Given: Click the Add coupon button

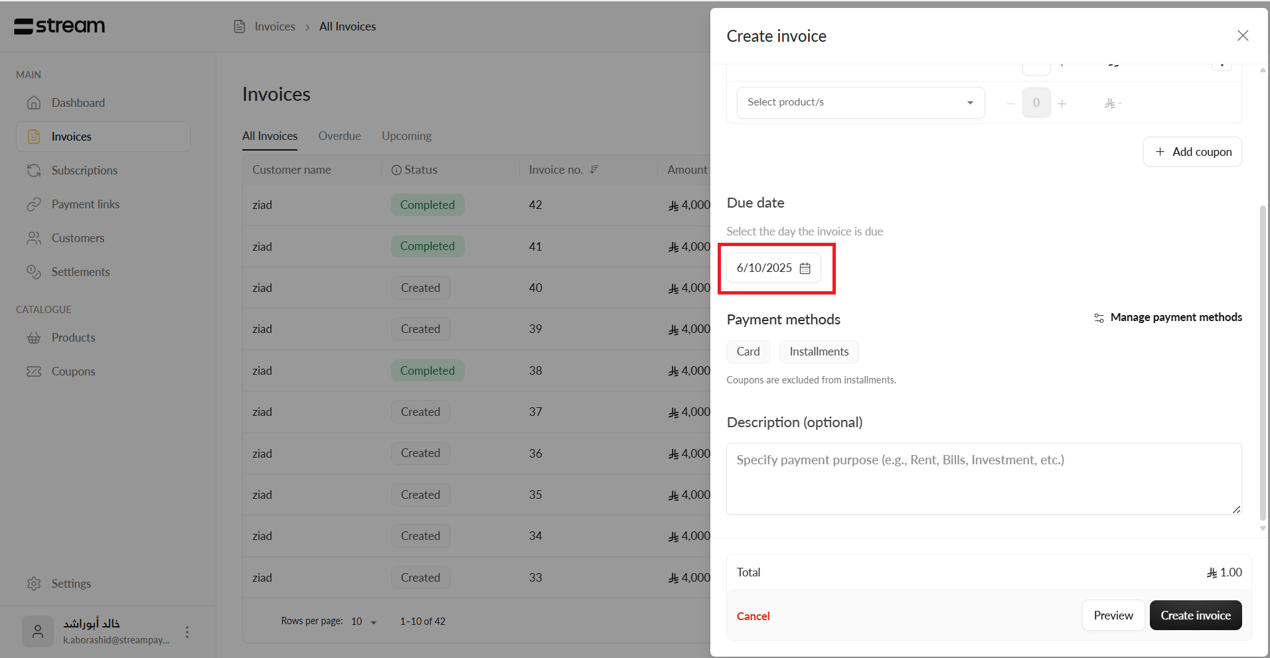Looking at the screenshot, I should click(1192, 152).
